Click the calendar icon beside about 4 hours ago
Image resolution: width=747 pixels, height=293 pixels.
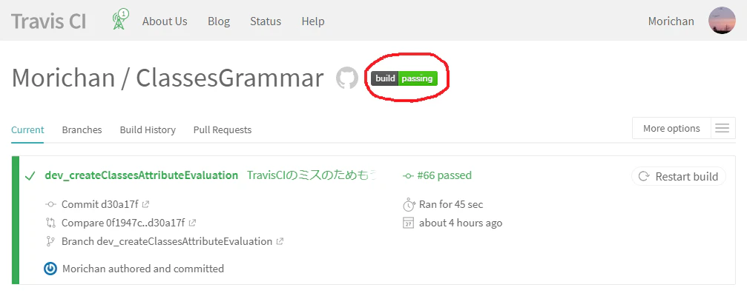point(408,223)
